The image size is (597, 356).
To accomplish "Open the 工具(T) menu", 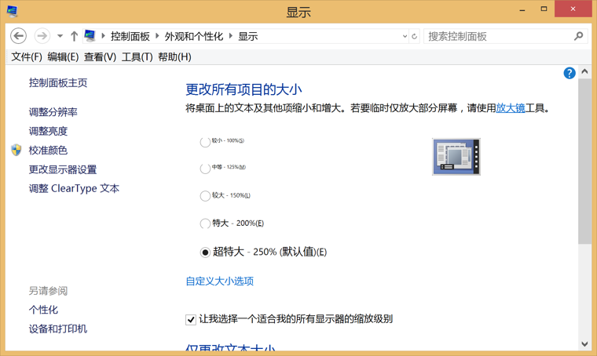I will coord(137,56).
